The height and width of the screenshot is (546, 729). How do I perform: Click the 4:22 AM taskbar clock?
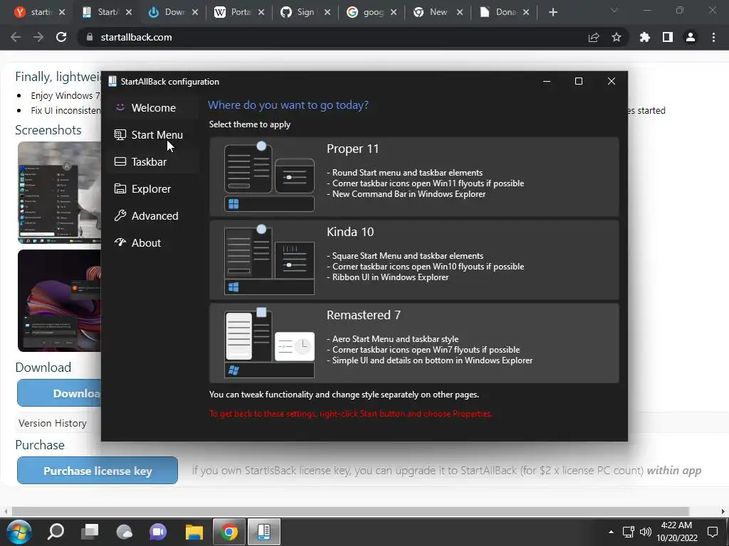tap(677, 531)
